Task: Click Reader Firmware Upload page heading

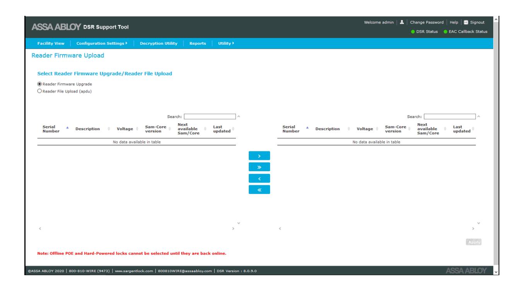Action: (68, 56)
